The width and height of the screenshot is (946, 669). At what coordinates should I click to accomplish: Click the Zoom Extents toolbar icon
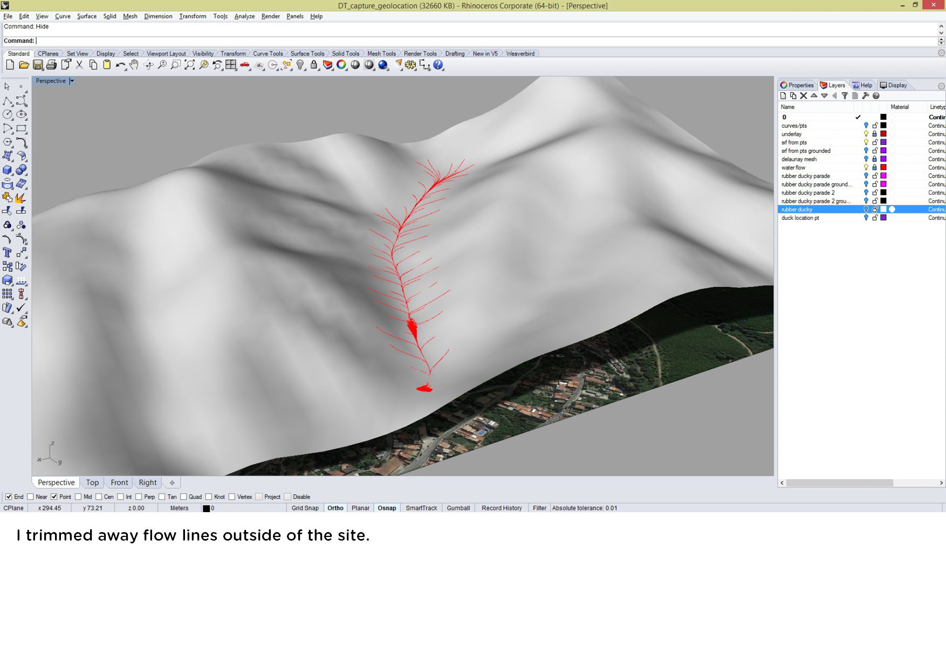[x=190, y=65]
